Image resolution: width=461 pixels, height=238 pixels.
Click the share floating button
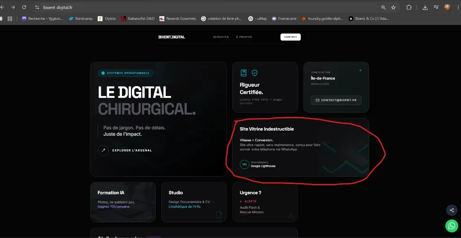coord(452,211)
